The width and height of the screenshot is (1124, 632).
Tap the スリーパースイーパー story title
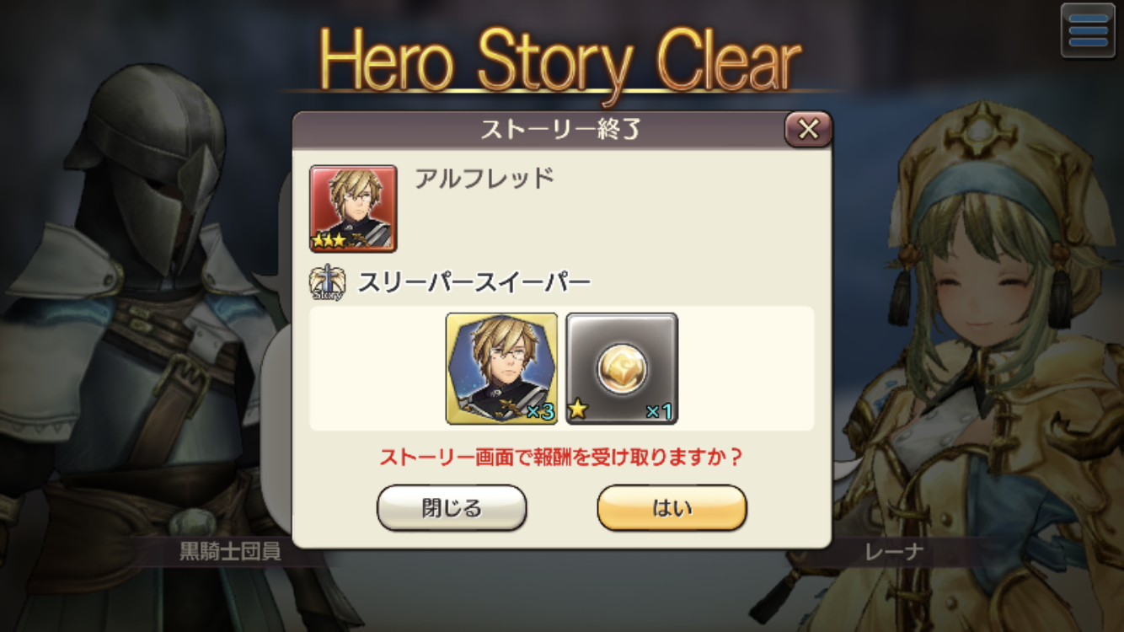474,283
